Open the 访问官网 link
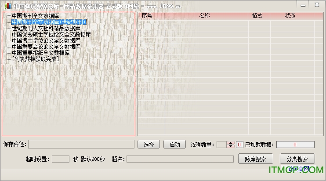The image size is (326, 181). (x=298, y=169)
